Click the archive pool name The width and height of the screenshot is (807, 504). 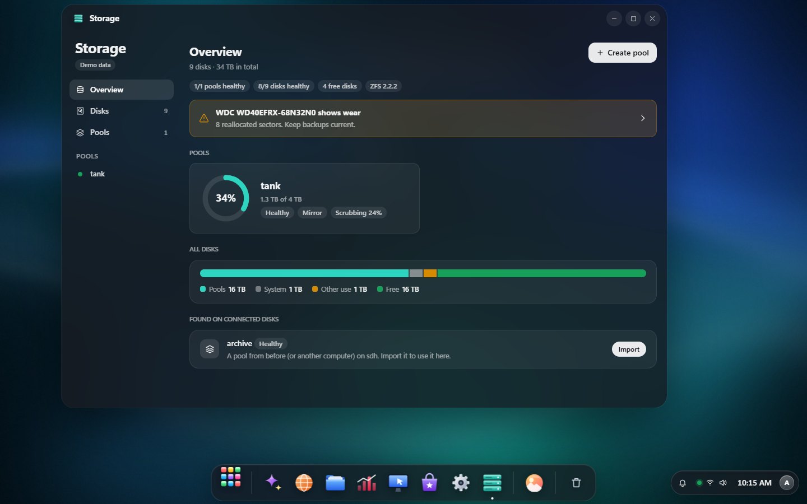[239, 344]
